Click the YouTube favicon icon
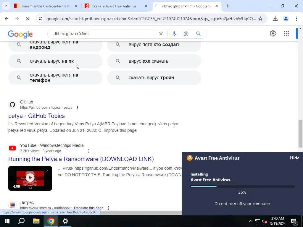 [12, 148]
